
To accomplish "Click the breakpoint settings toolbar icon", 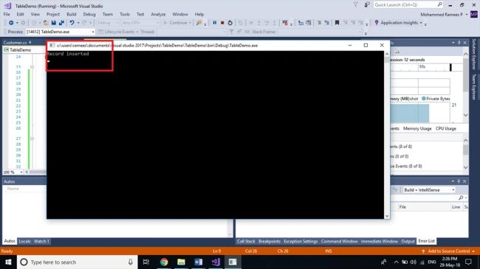I will (285, 23).
